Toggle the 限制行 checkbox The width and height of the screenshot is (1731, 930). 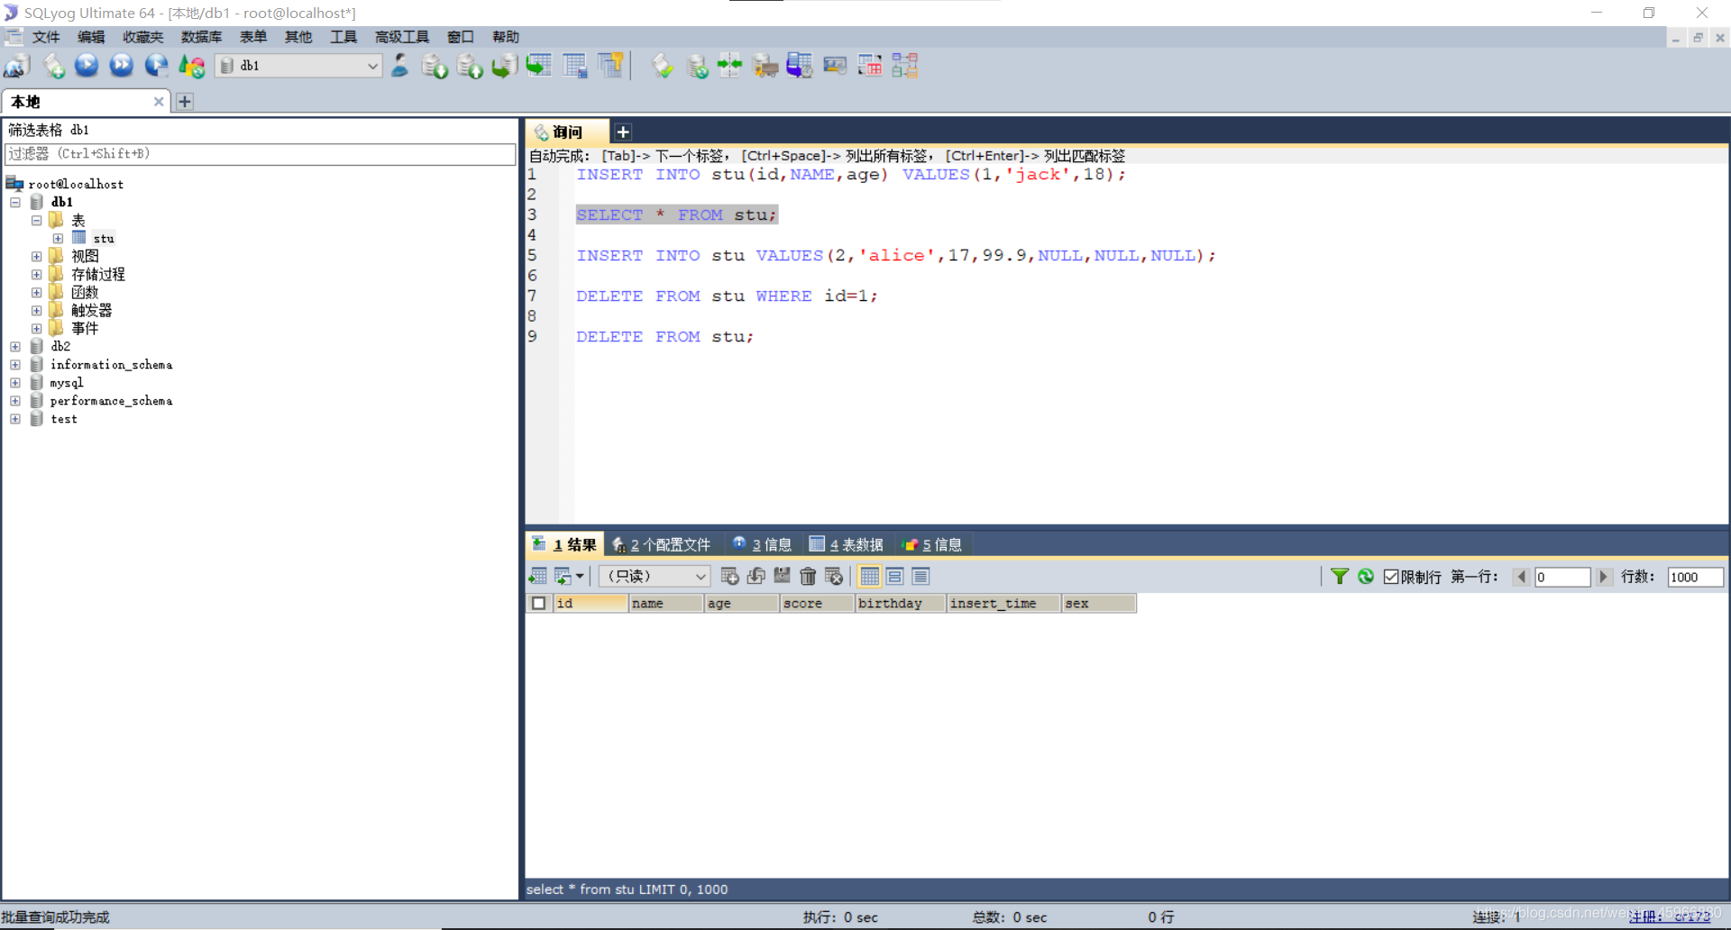click(x=1391, y=577)
